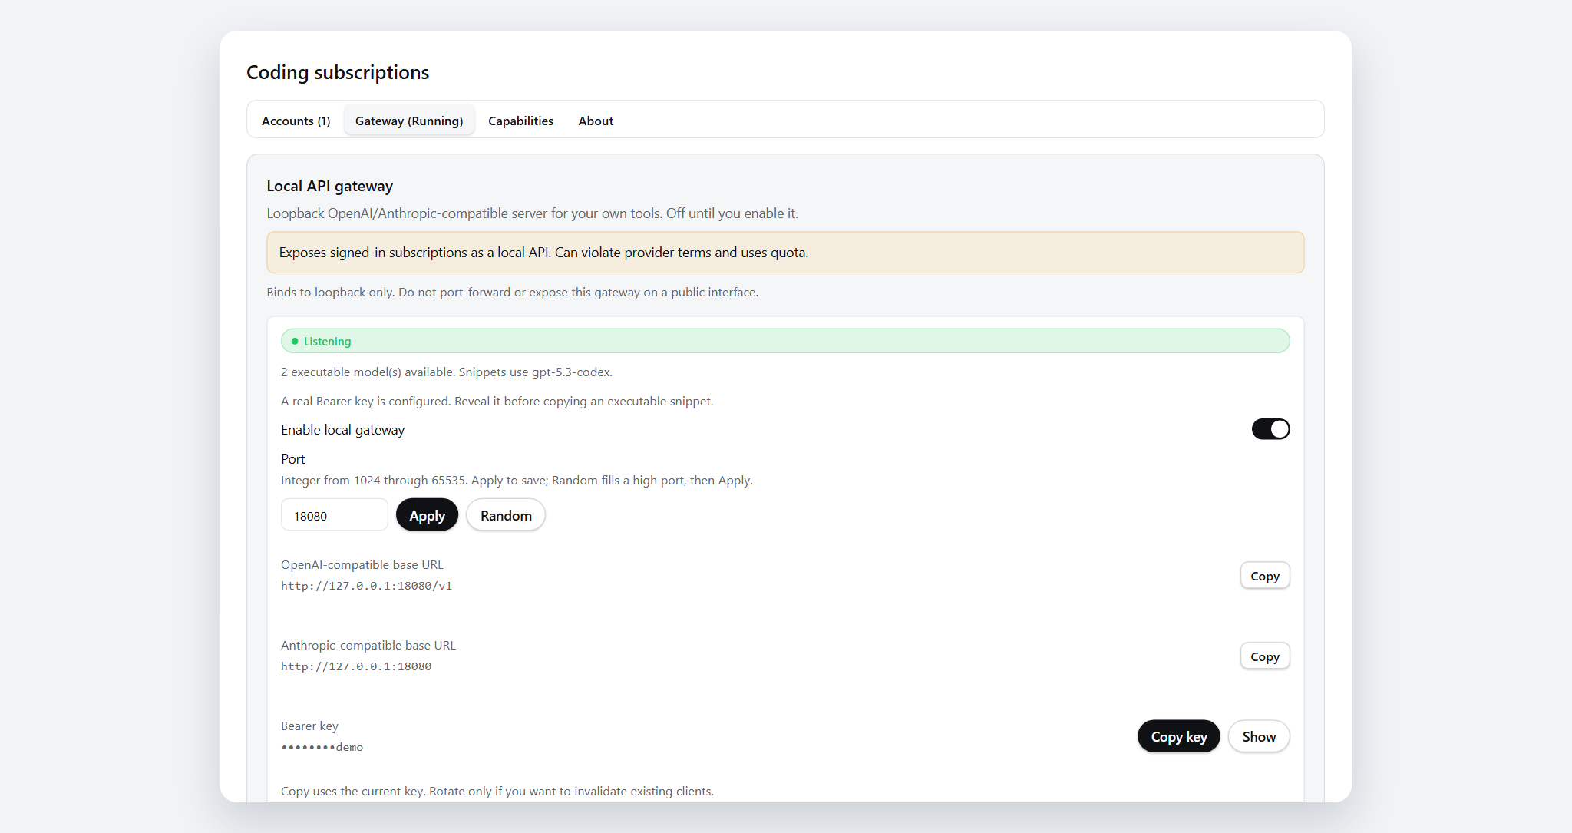
Task: Click the 'Integer from 1024 through 65535' hint
Action: point(517,481)
